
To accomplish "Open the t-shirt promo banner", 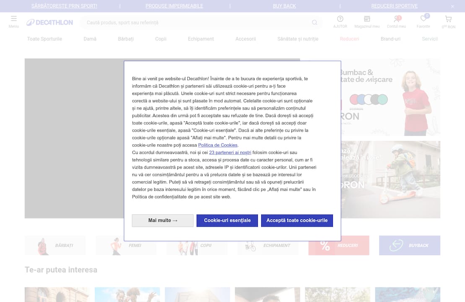I will coord(390,97).
